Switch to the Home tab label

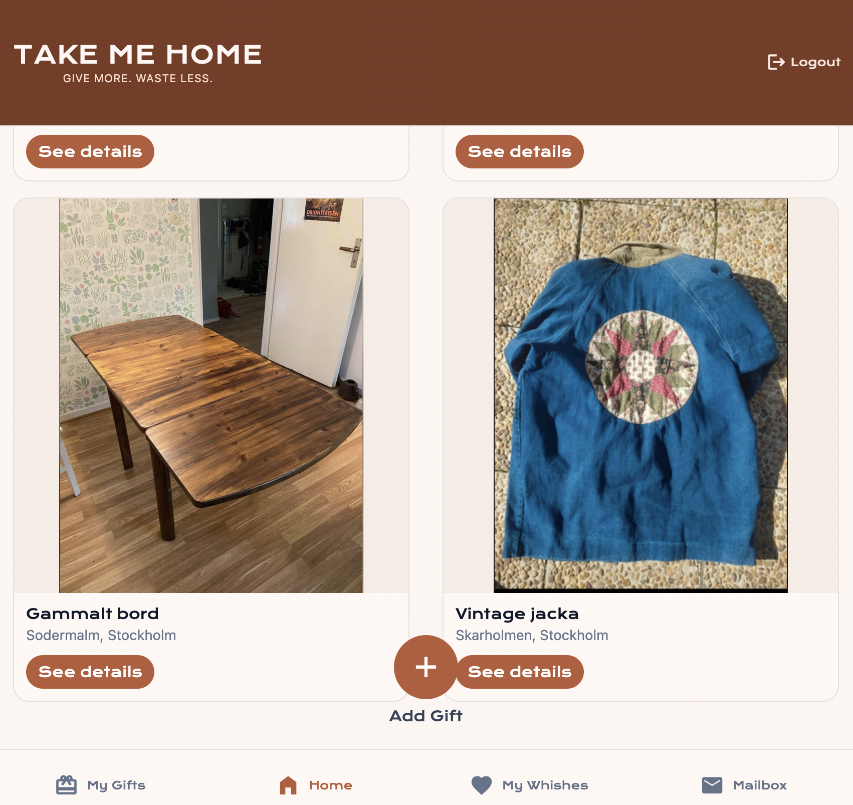[331, 785]
